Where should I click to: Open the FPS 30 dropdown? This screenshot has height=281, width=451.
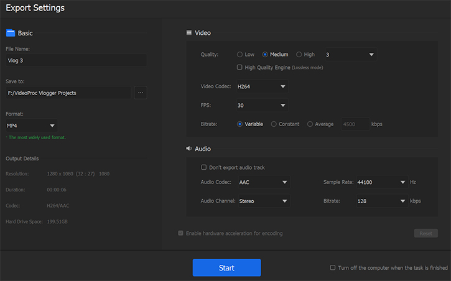pyautogui.click(x=261, y=106)
